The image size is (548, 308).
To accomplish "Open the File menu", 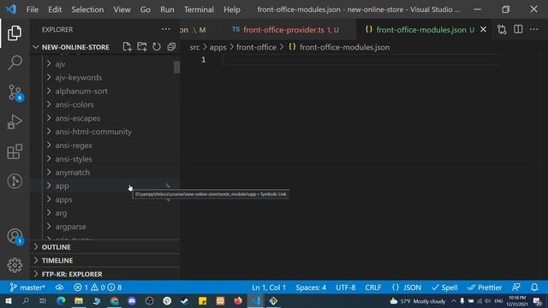I will pyautogui.click(x=33, y=9).
